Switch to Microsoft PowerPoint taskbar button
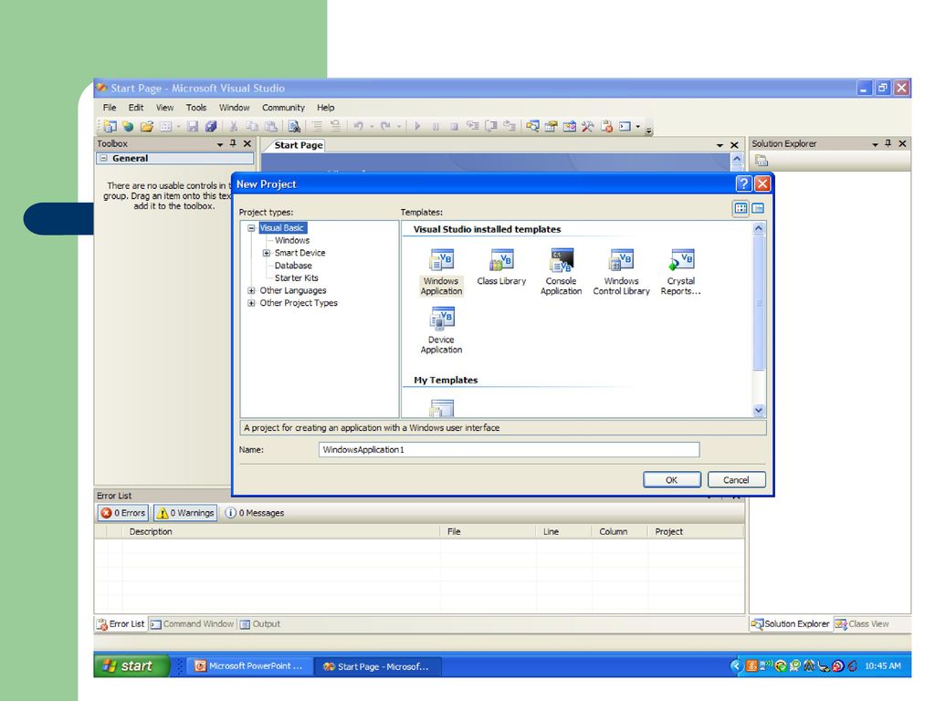 pyautogui.click(x=248, y=665)
